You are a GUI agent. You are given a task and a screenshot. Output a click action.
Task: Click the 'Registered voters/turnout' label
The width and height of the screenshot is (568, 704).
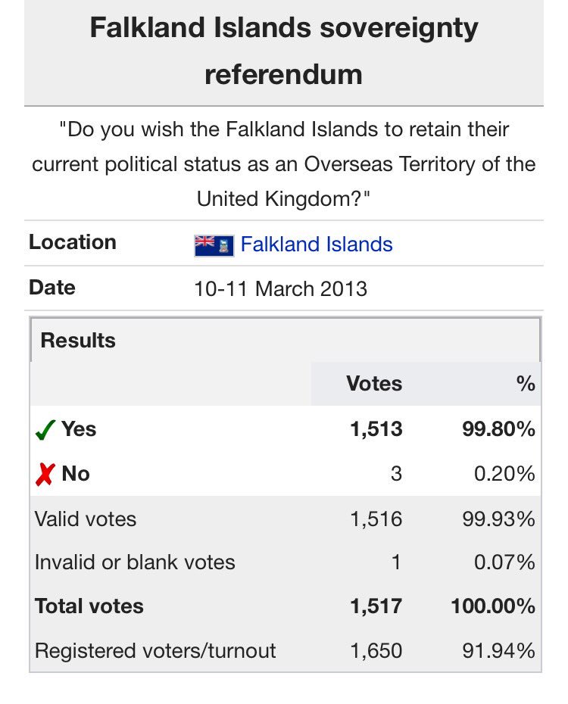click(155, 651)
